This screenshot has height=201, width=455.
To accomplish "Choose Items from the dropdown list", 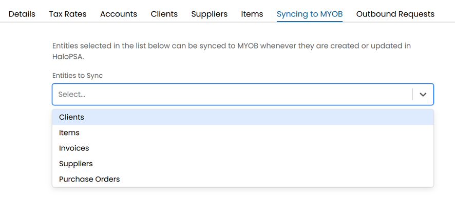I will point(243,133).
